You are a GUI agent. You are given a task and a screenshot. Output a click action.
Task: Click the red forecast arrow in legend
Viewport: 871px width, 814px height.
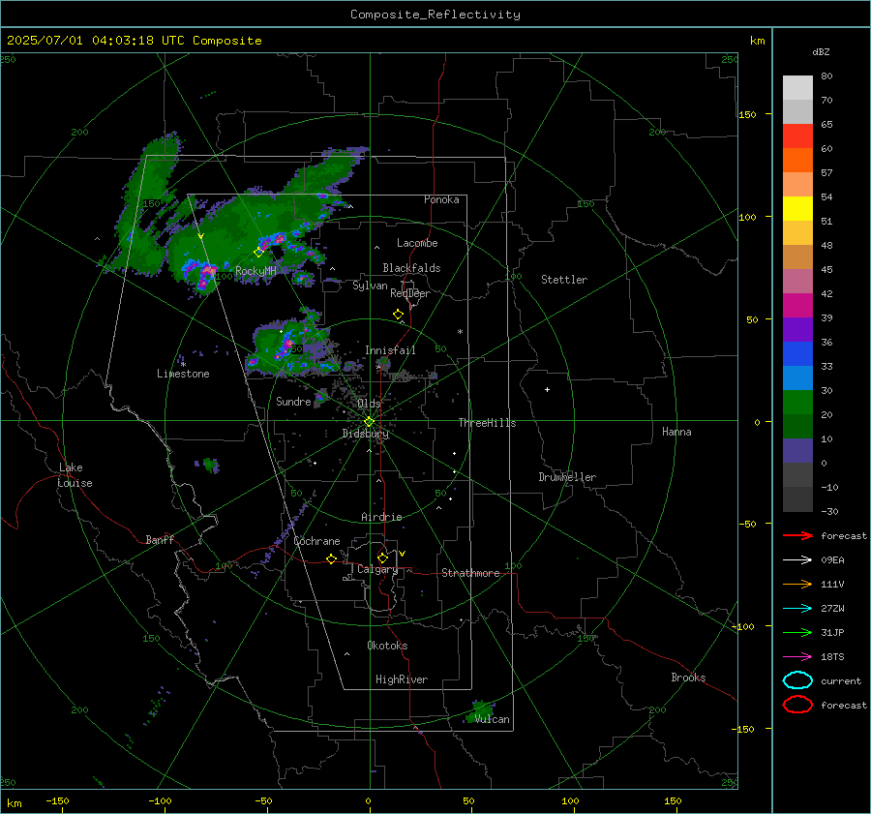(x=797, y=535)
